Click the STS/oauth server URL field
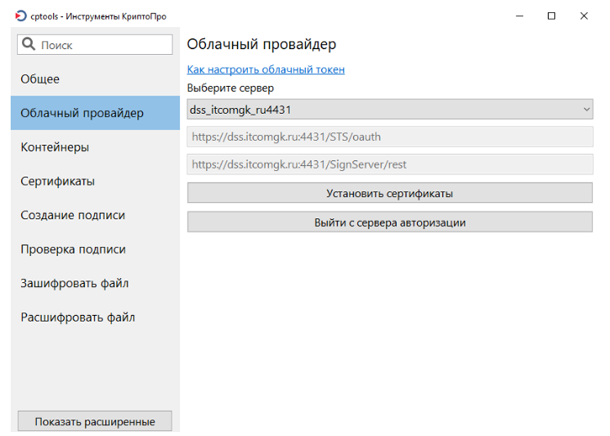610x436 pixels. (390, 137)
